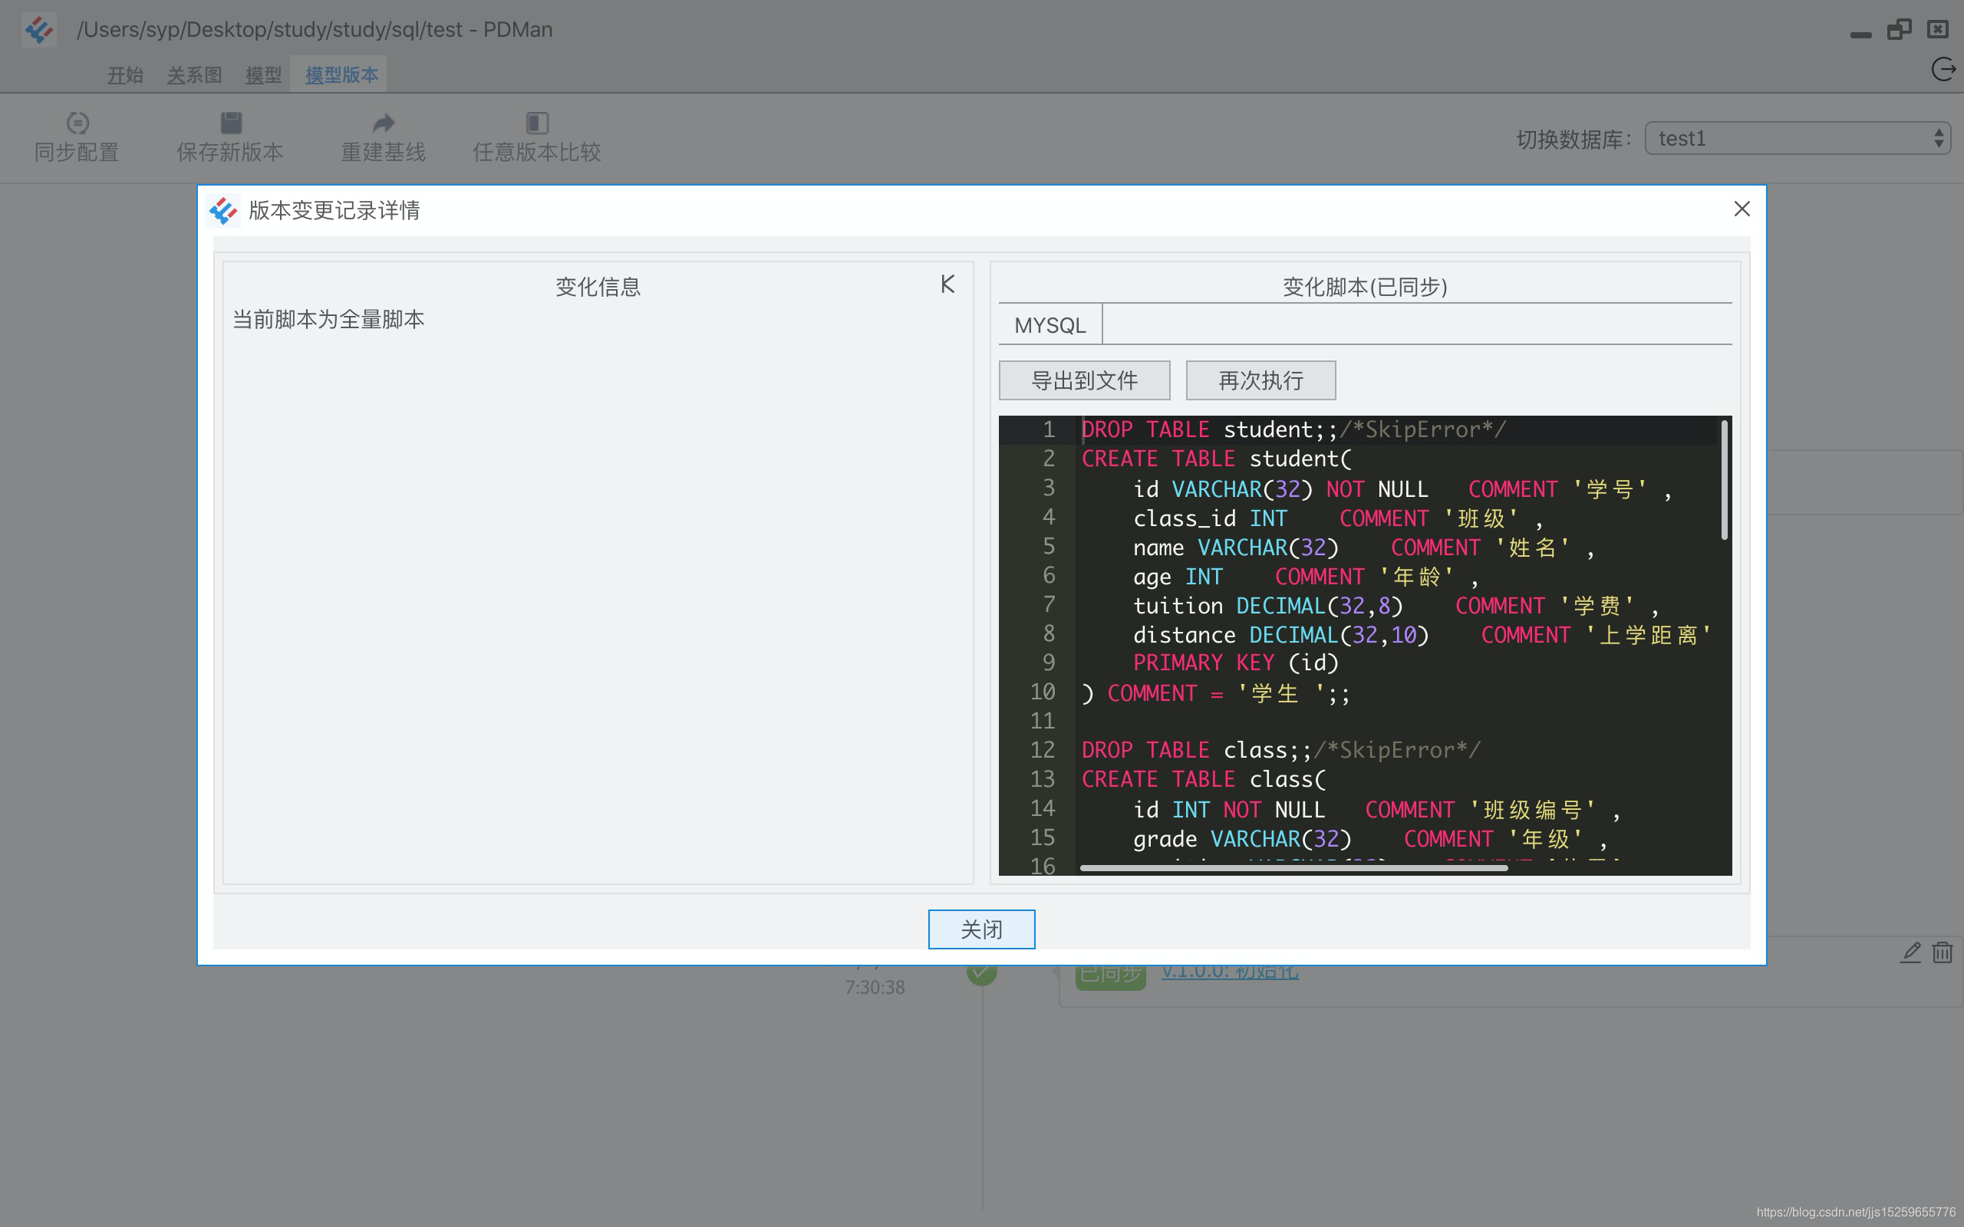Open the 同步配置 sync configuration tool
Screen dimensions: 1964x1227
tap(77, 137)
